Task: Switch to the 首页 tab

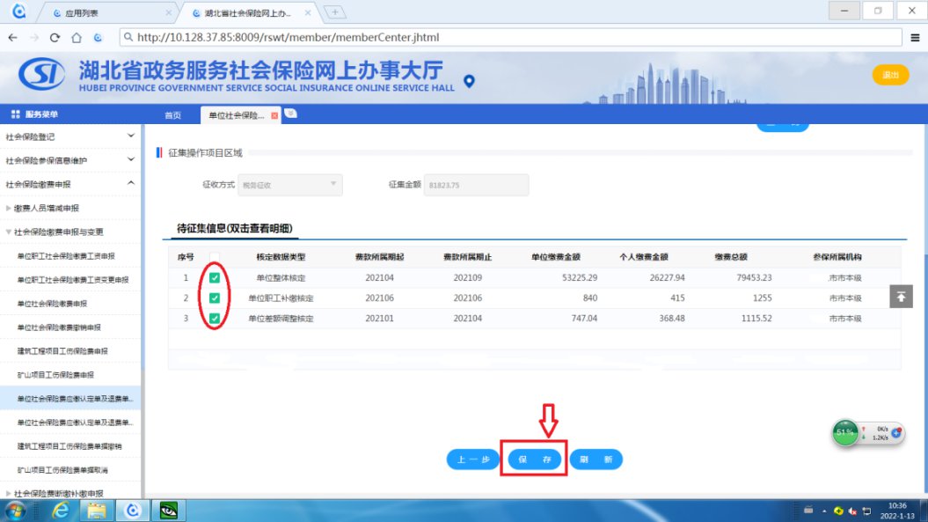Action: pyautogui.click(x=173, y=116)
